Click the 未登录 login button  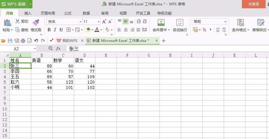tap(254, 4)
